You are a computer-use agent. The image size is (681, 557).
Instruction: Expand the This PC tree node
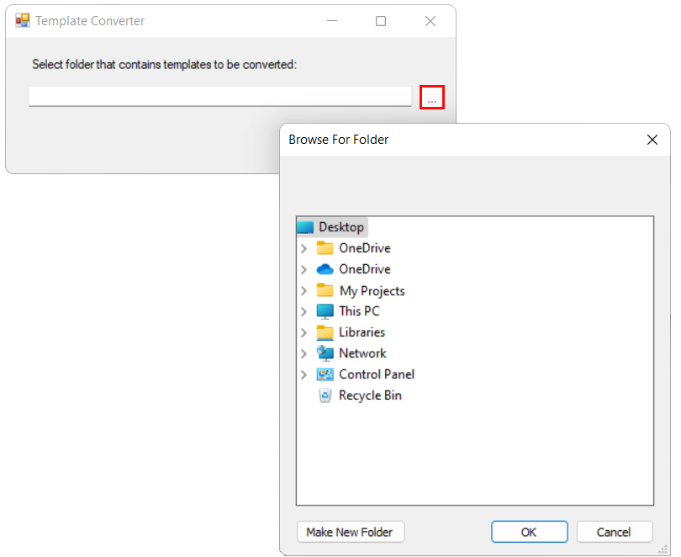(304, 311)
